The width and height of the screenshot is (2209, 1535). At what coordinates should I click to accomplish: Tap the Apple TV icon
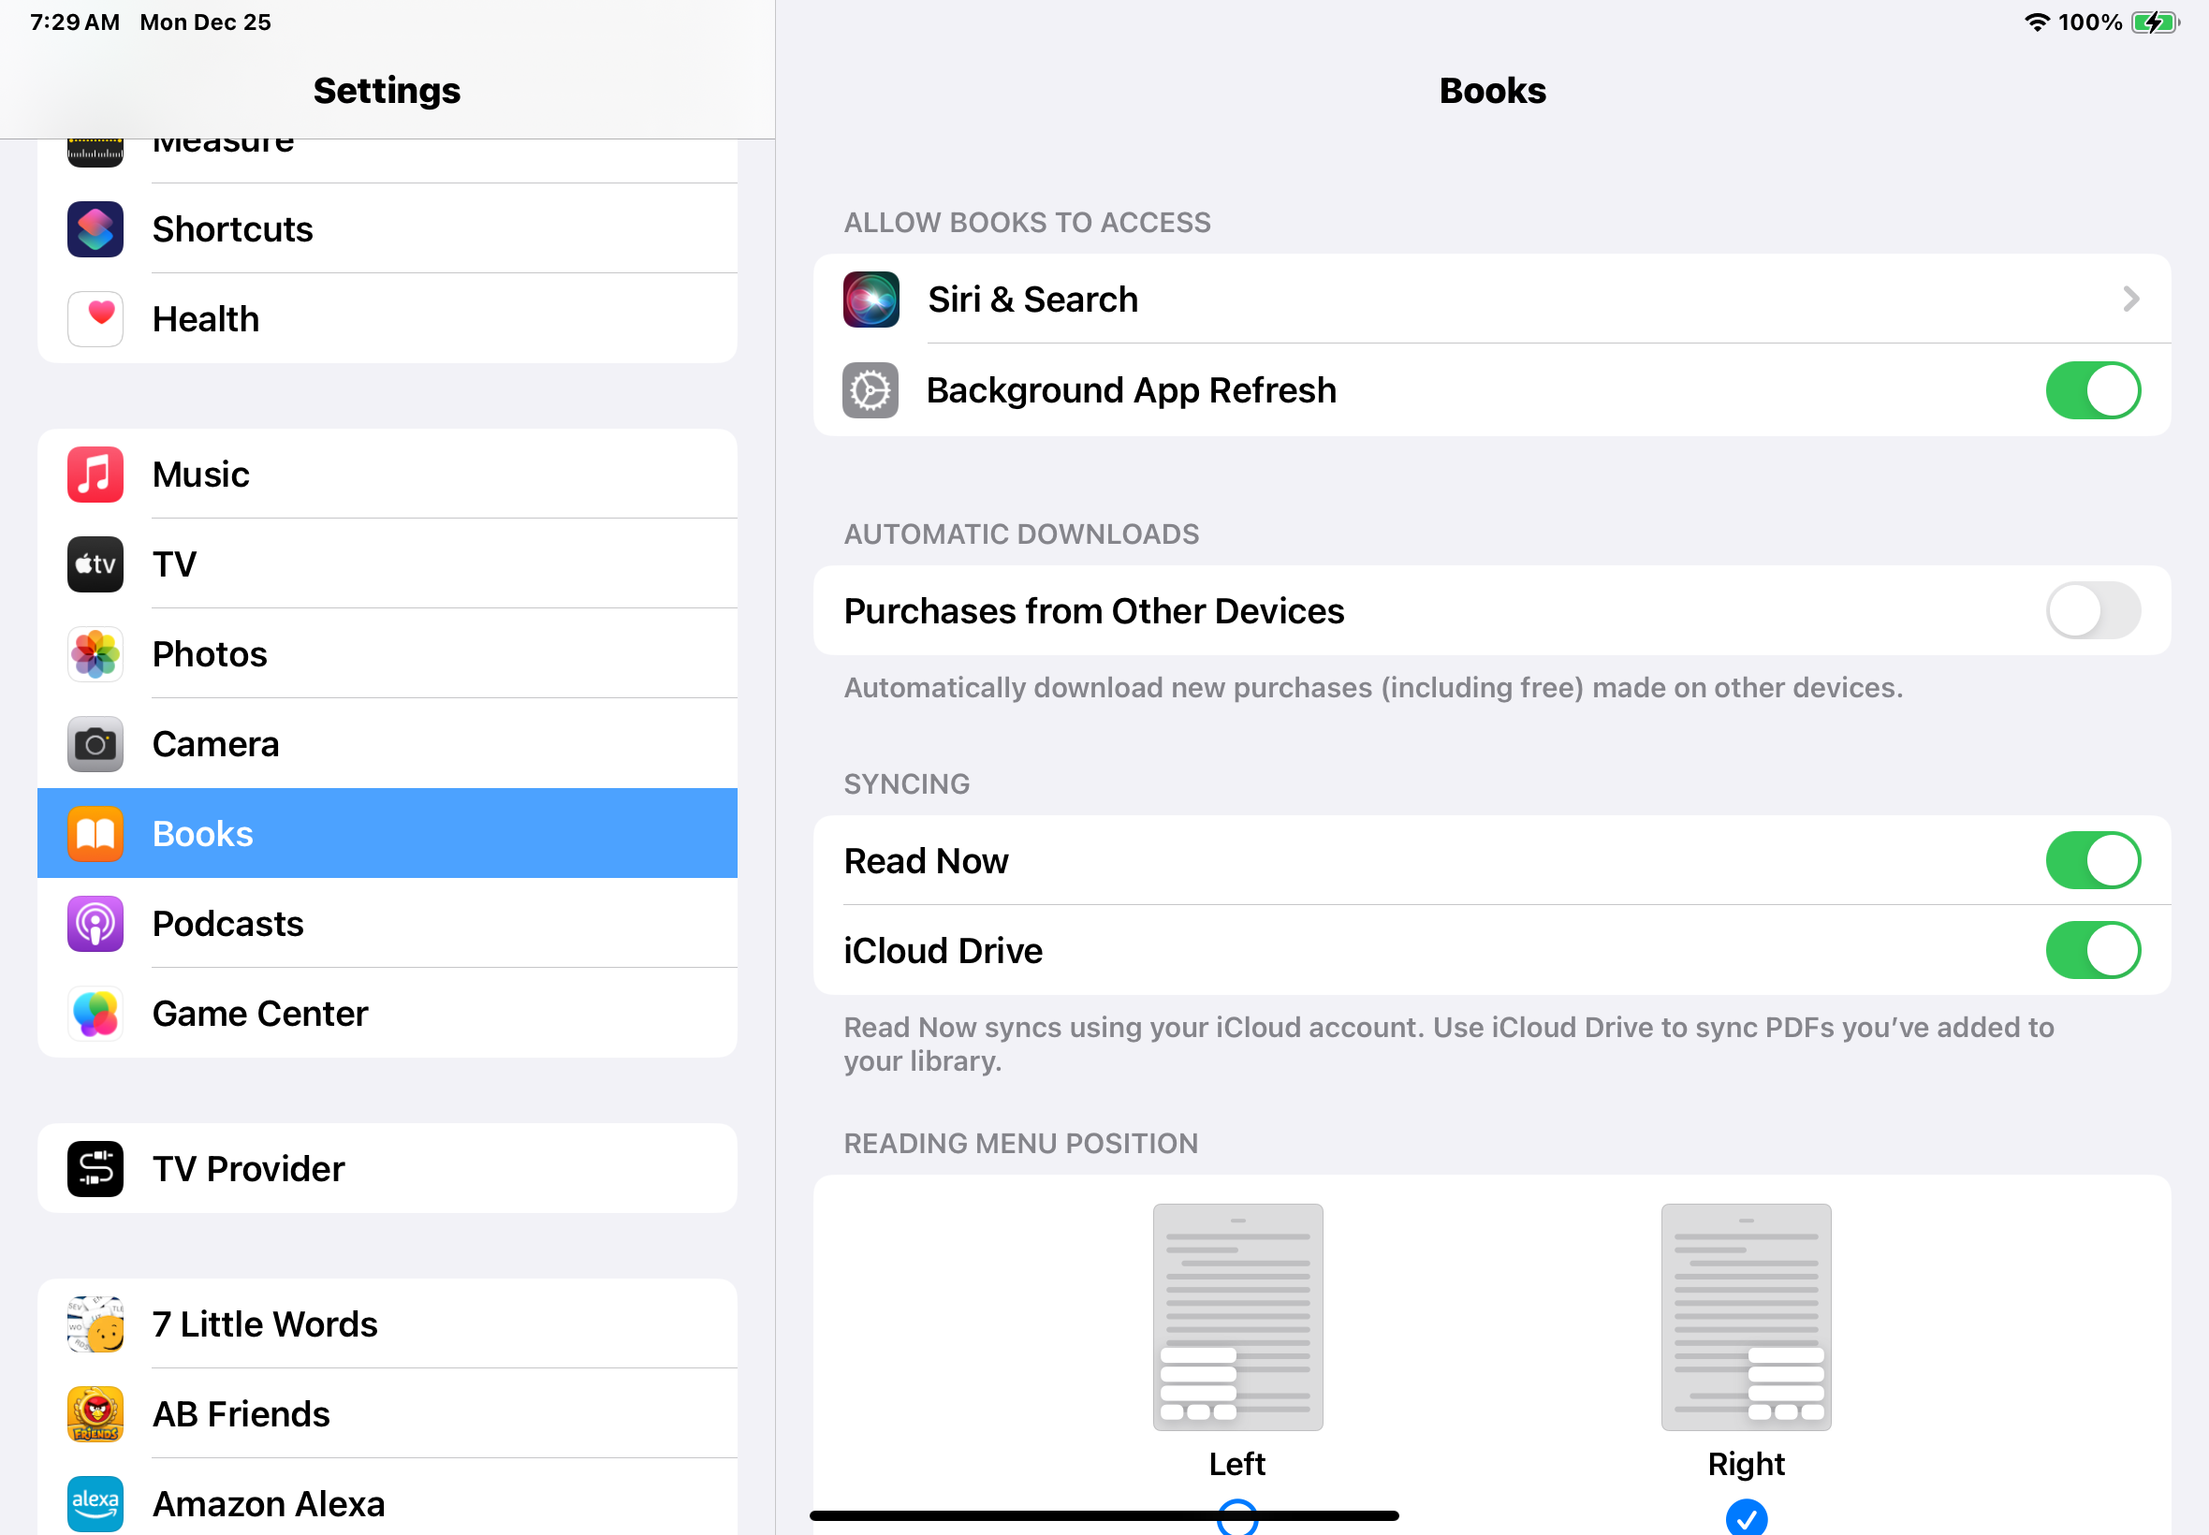click(x=95, y=563)
